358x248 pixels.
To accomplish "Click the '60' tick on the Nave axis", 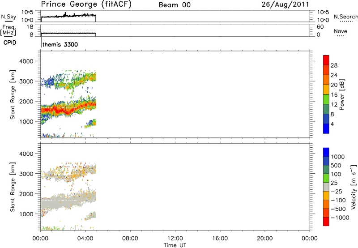I will 320,27.
